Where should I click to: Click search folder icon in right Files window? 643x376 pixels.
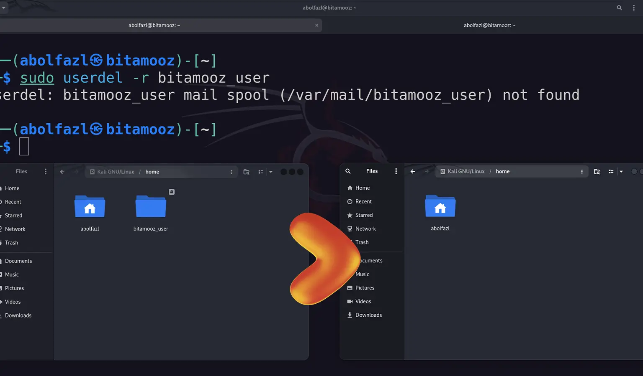coord(597,172)
